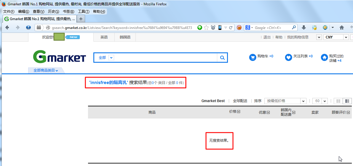Click the Gmarket keyword search field
The width and height of the screenshot is (353, 166).
[x=166, y=58]
